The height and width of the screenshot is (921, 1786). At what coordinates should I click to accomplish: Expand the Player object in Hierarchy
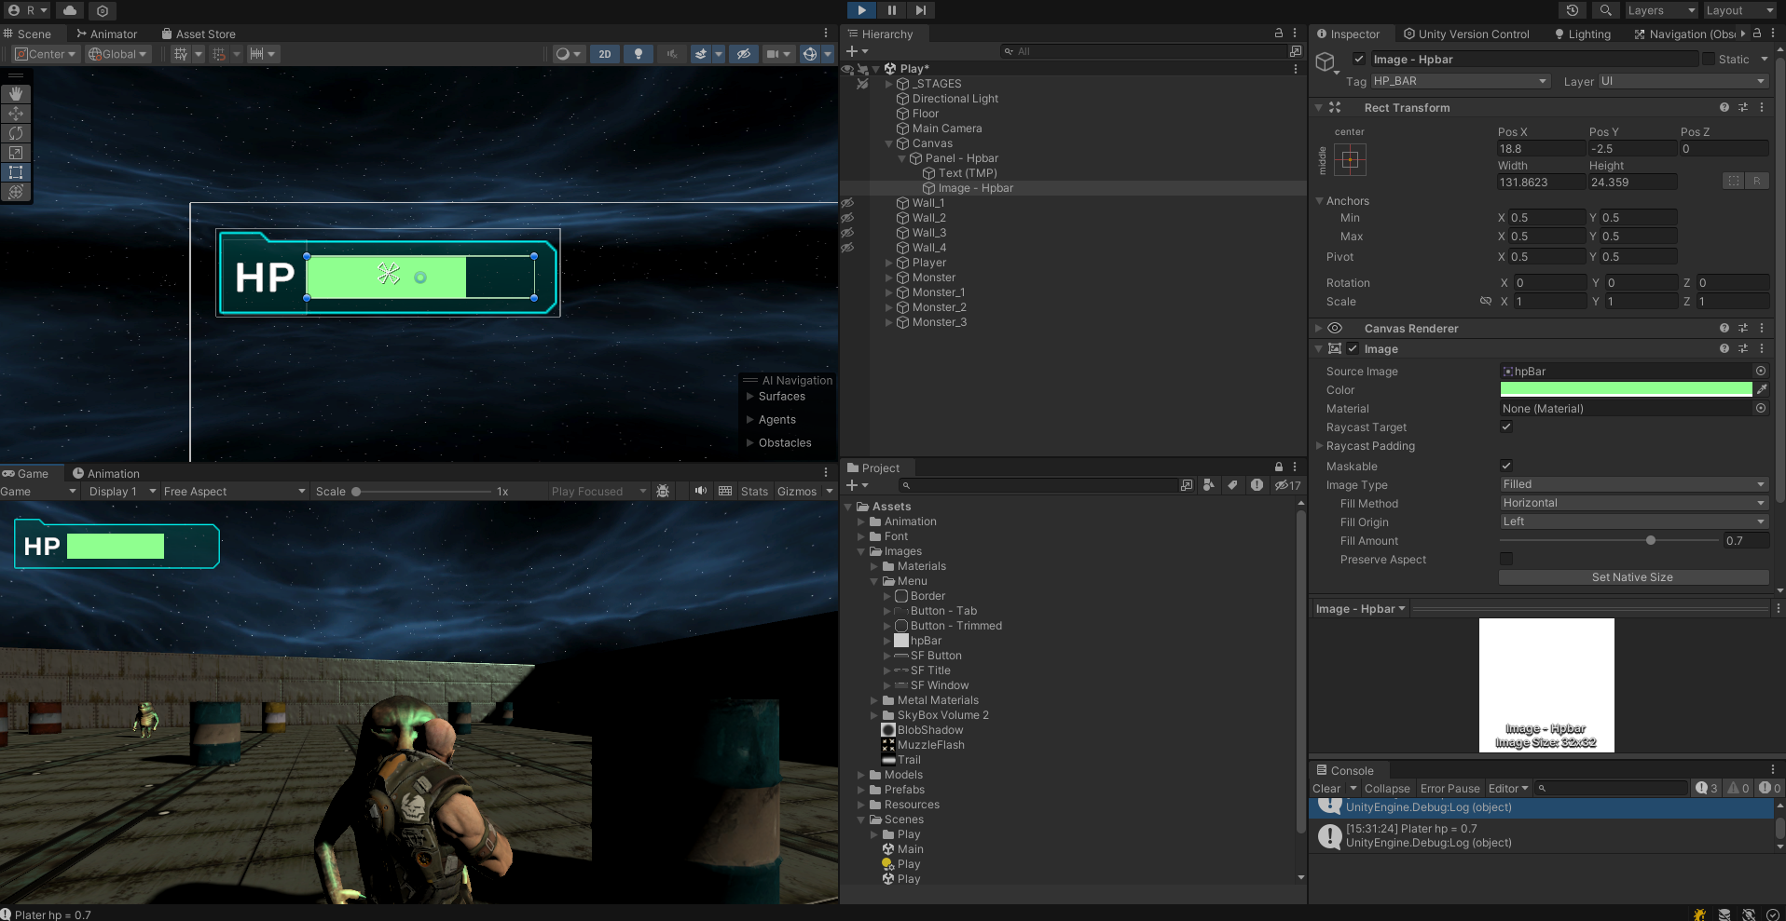[888, 263]
